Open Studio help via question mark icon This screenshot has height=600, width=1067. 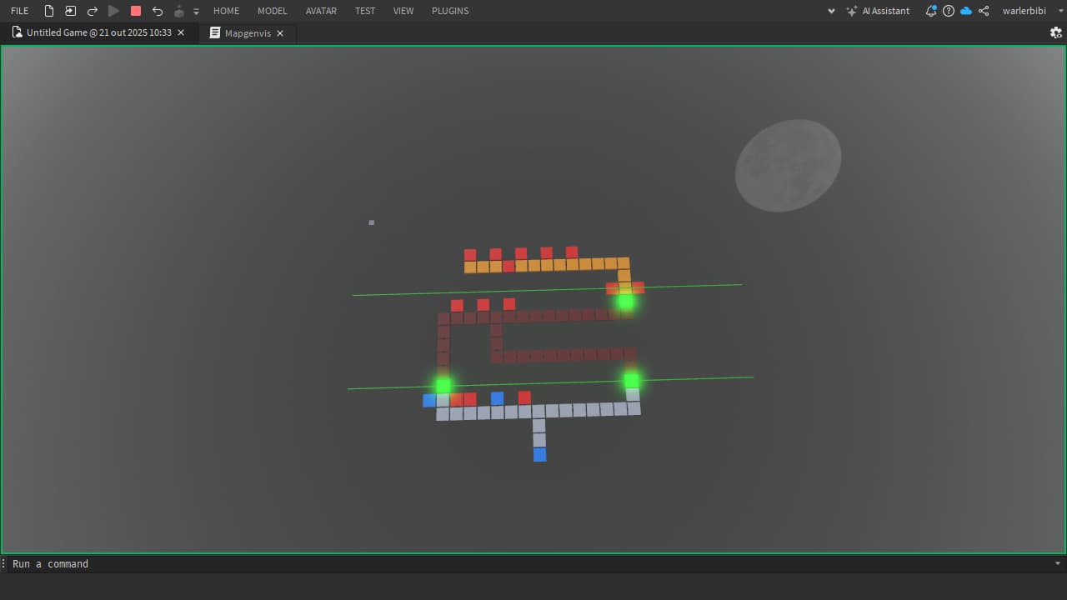(949, 11)
